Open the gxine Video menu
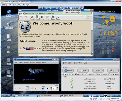 [x=26, y=63]
